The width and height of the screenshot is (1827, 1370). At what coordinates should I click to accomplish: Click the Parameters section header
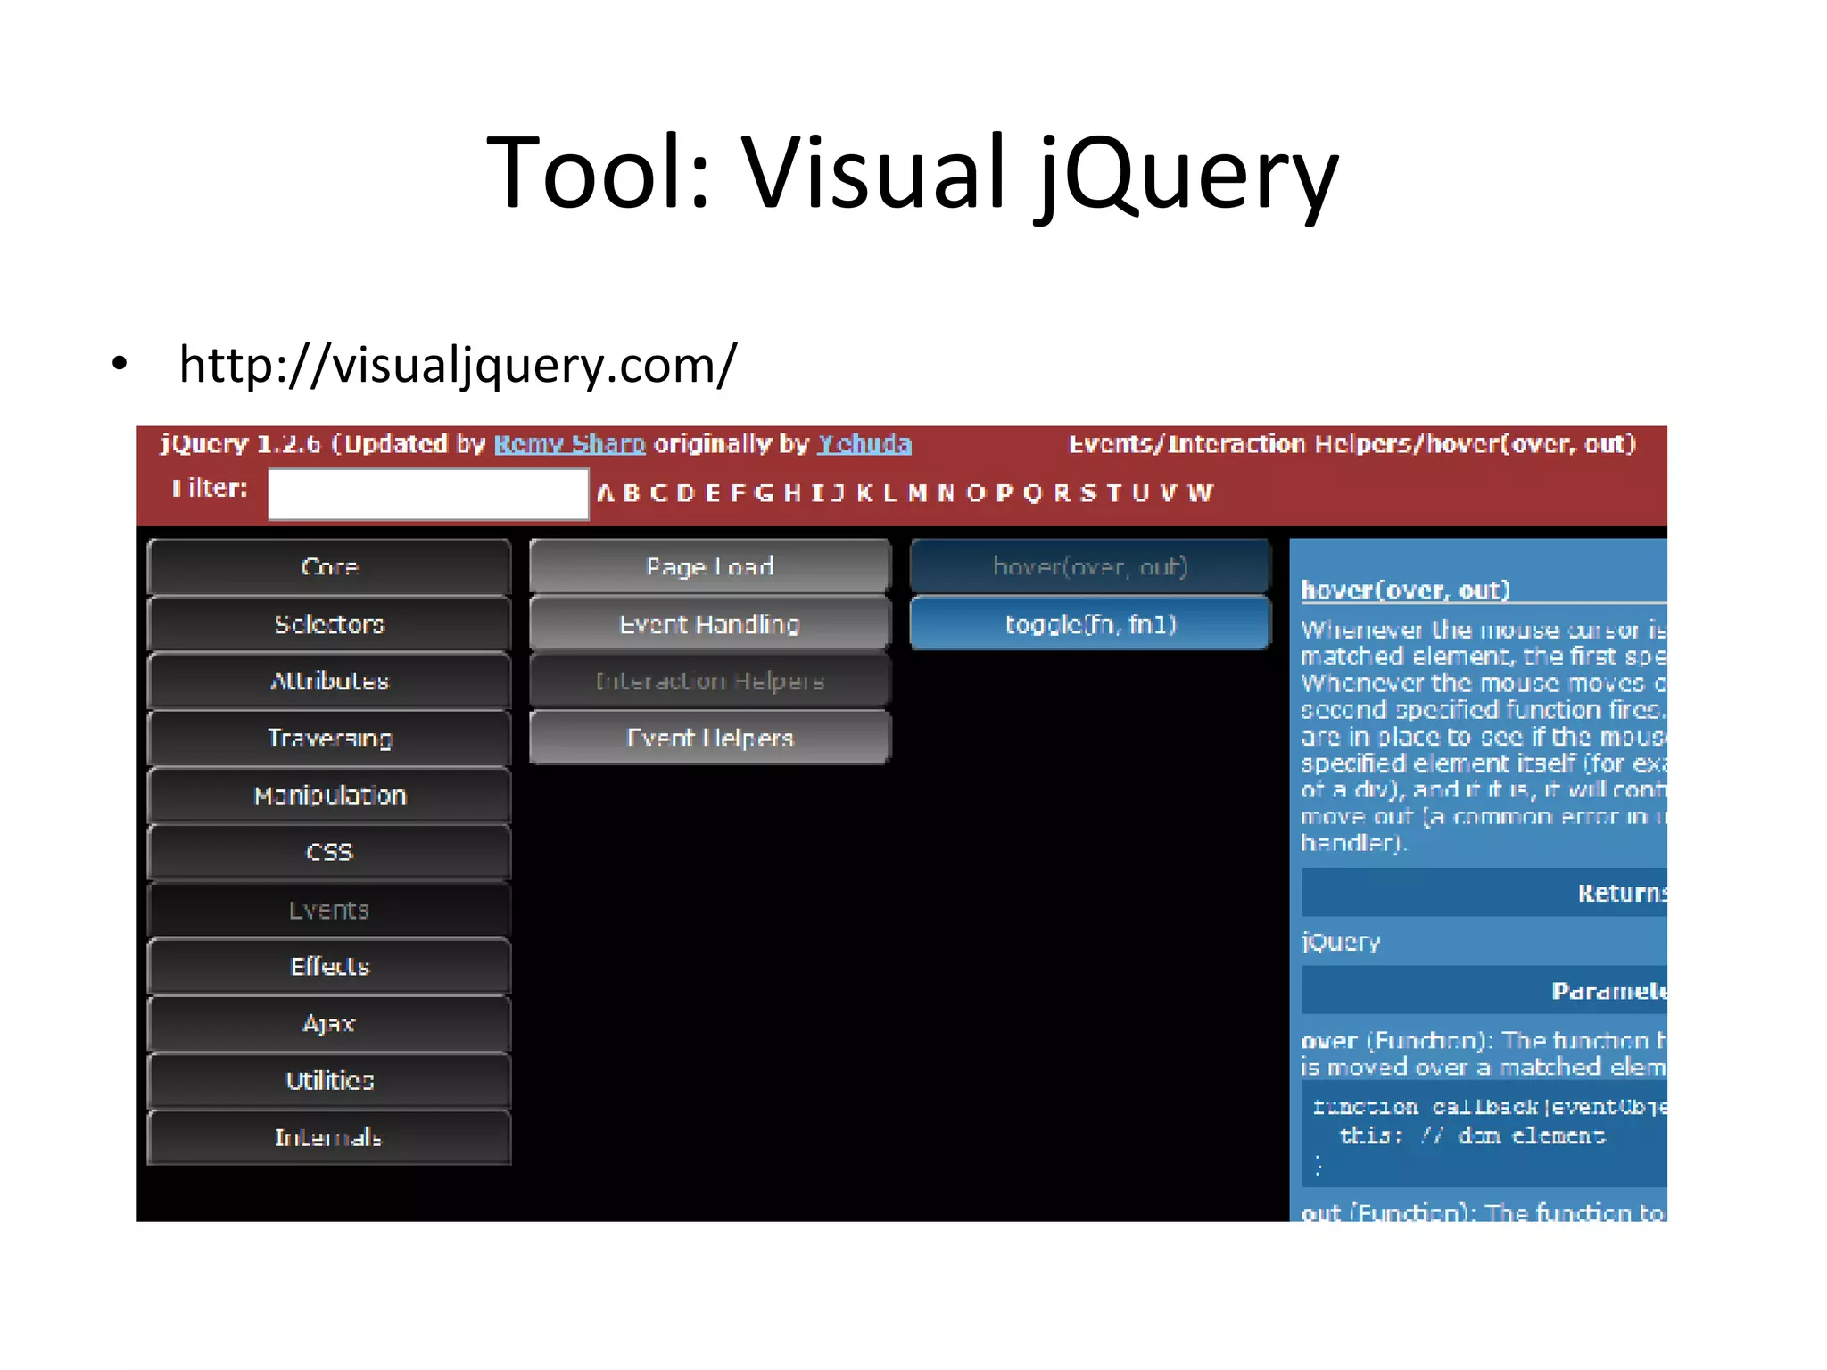pos(1484,990)
